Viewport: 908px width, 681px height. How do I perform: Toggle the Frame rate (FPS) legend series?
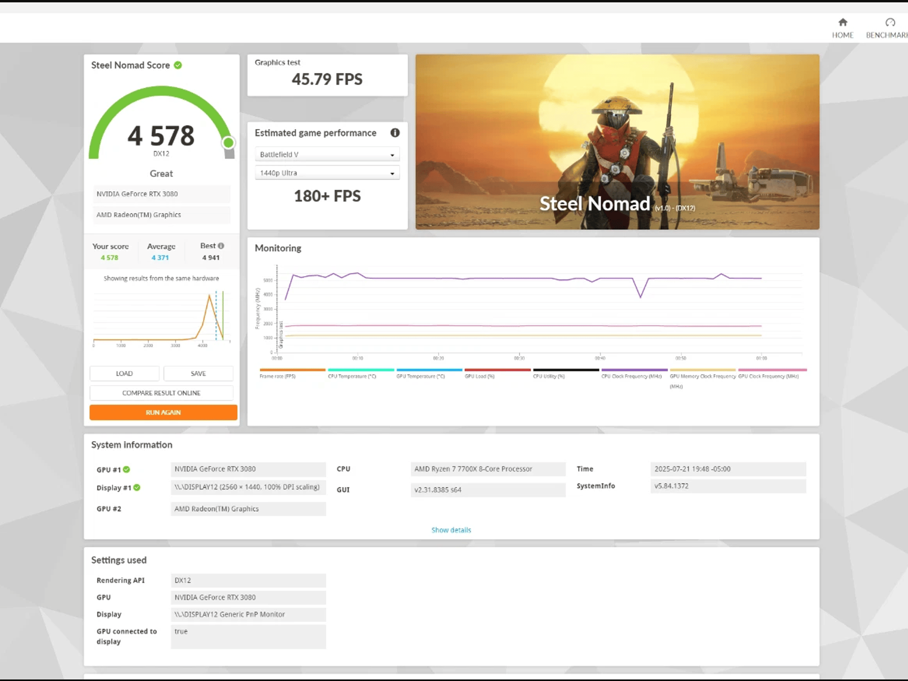292,373
